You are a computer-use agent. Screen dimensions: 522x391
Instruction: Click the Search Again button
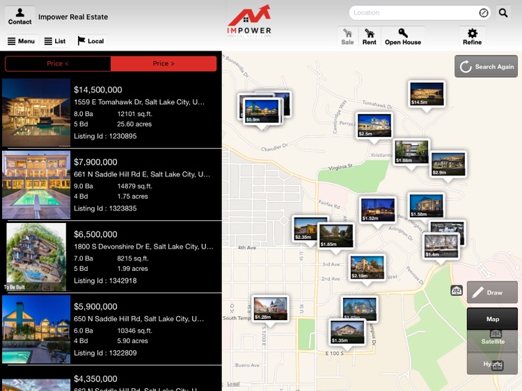(486, 67)
